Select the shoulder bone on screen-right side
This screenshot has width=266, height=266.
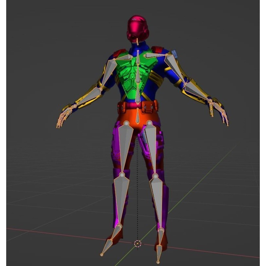[155, 55]
